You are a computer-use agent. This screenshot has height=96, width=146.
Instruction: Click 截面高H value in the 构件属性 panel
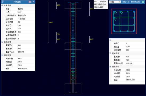tap(19, 49)
